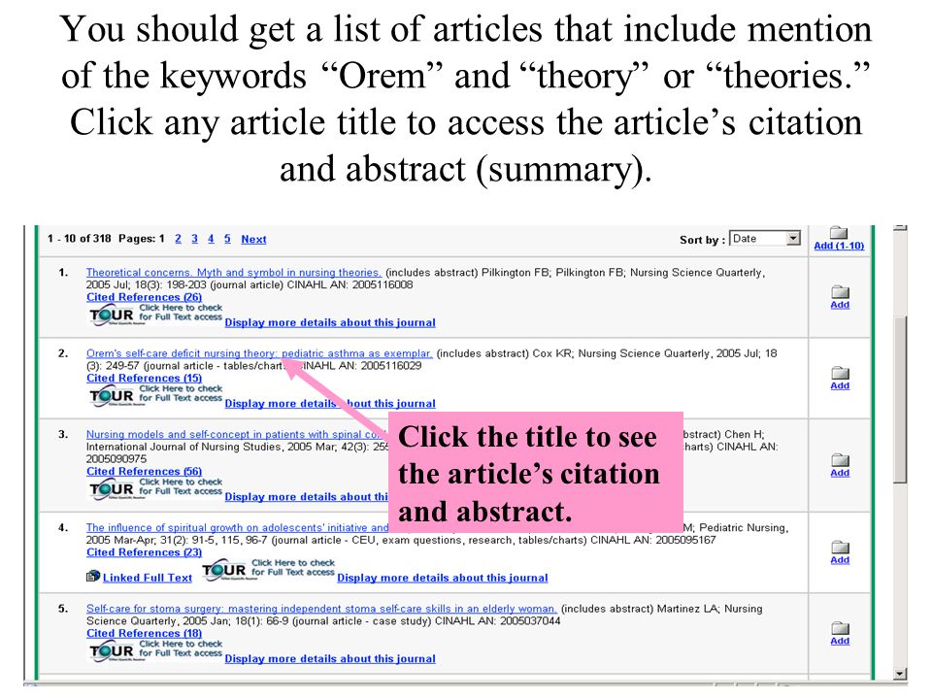The height and width of the screenshot is (699, 932).
Task: Click Add link for spiritual growth article
Action: (x=840, y=560)
